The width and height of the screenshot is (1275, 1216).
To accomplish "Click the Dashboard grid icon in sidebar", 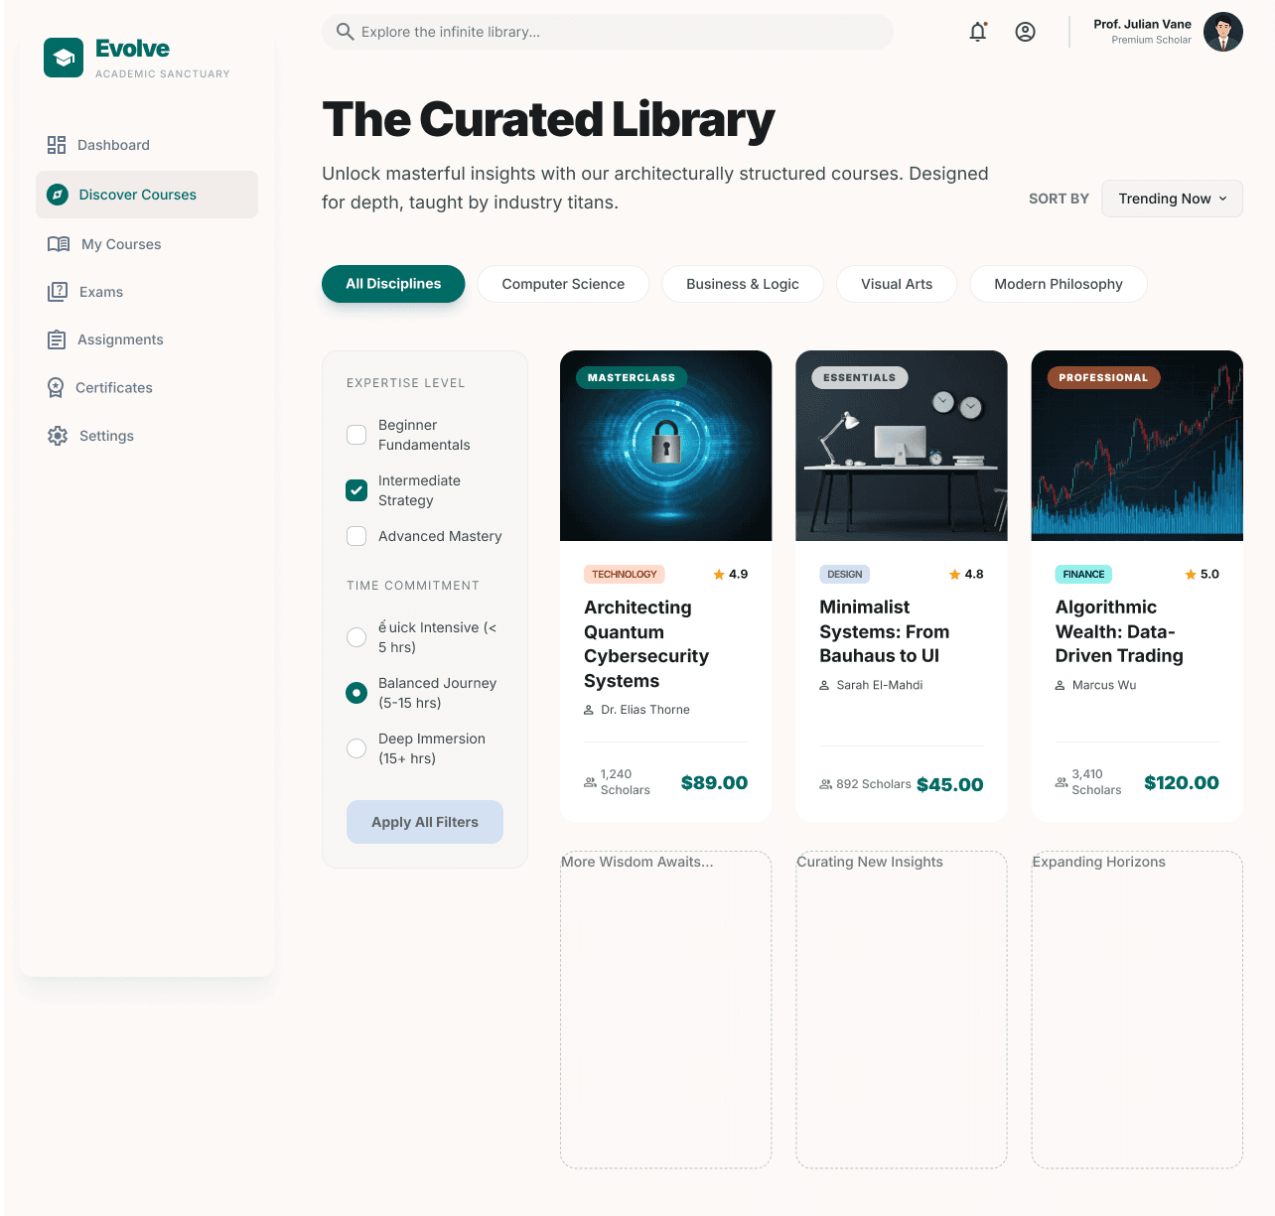I will point(57,145).
